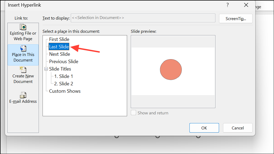274x154 pixels.
Task: Click the Existing File or Web Page icon
Action: pos(23,27)
